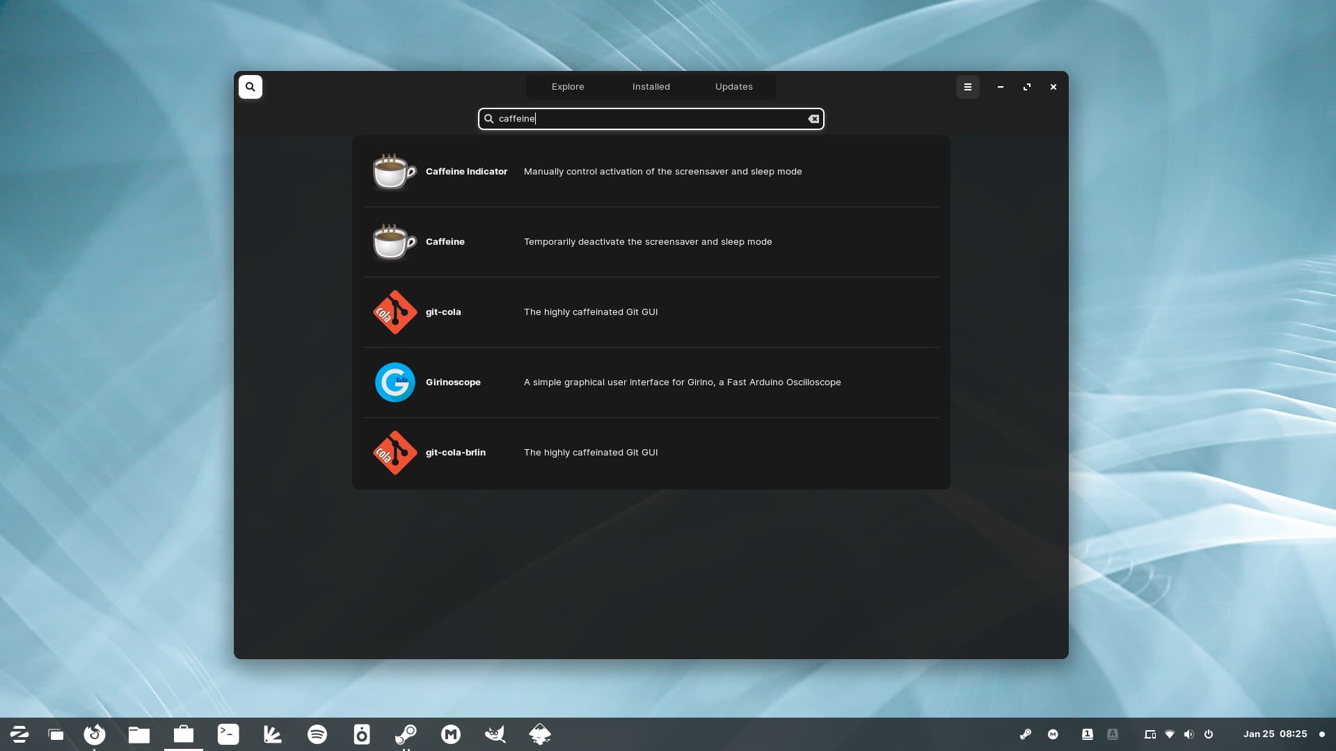Open the Wi-Fi network indicator
The image size is (1336, 751).
pos(1170,734)
